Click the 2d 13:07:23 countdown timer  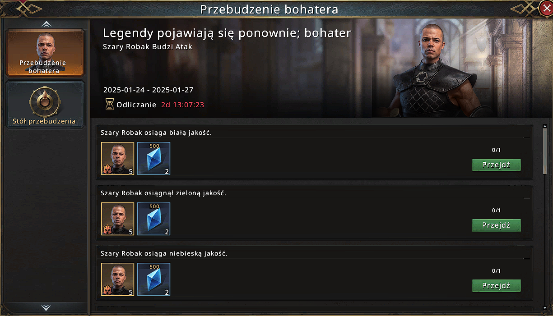pyautogui.click(x=183, y=105)
